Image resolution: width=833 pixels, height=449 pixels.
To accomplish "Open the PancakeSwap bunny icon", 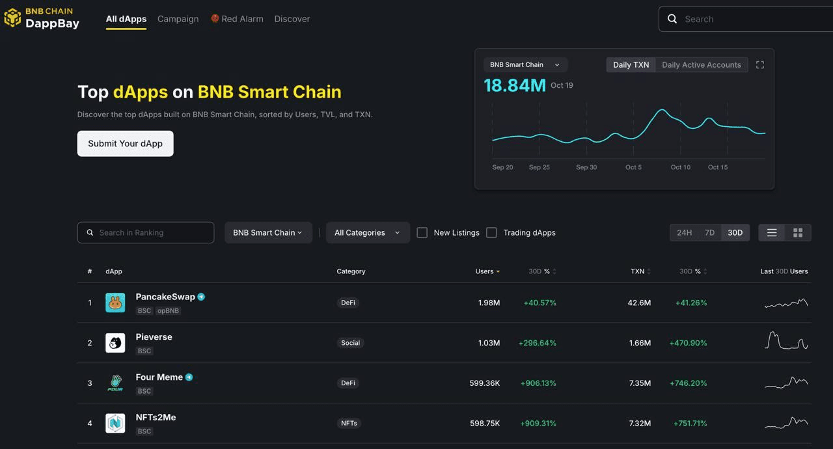I will (115, 303).
